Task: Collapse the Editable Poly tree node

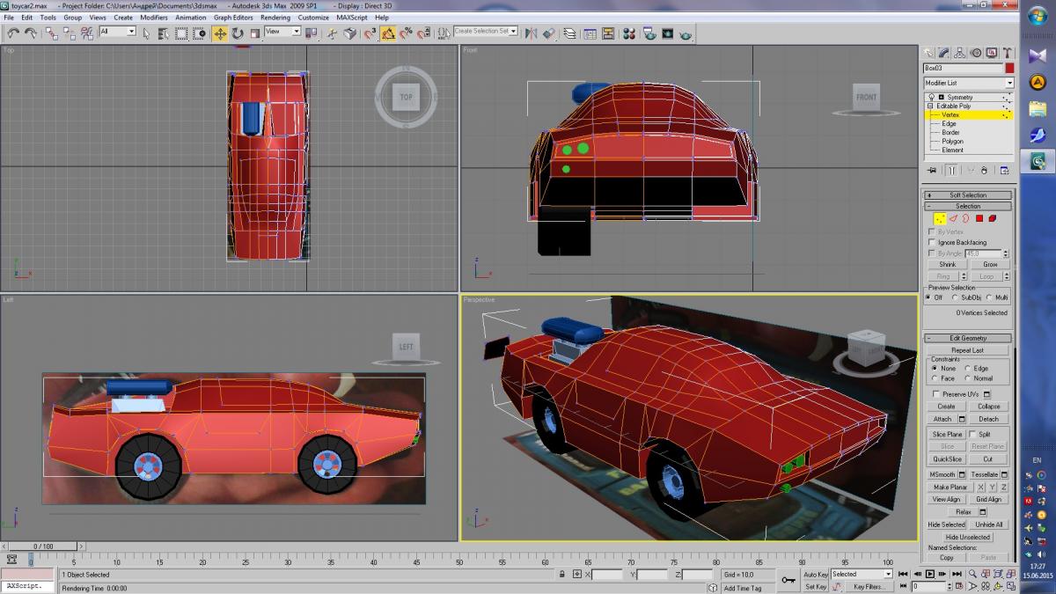Action: [x=931, y=106]
